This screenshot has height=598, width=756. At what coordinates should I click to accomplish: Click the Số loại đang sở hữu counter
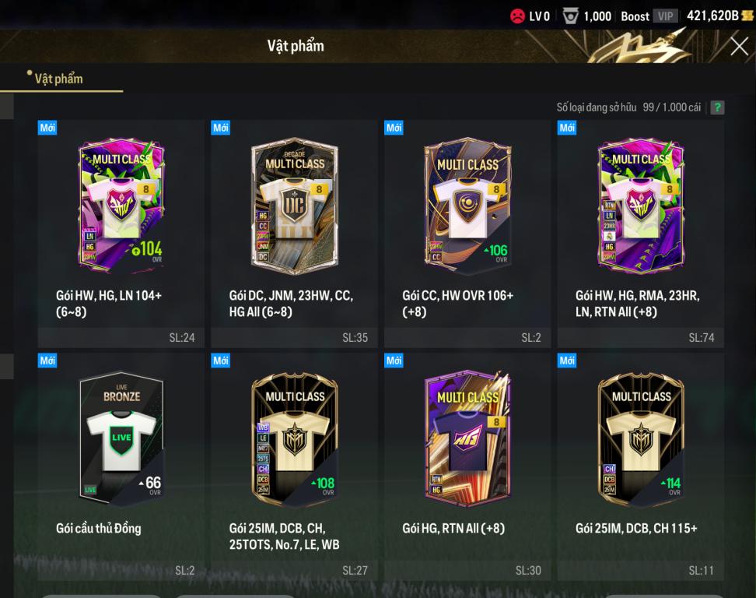click(x=628, y=107)
